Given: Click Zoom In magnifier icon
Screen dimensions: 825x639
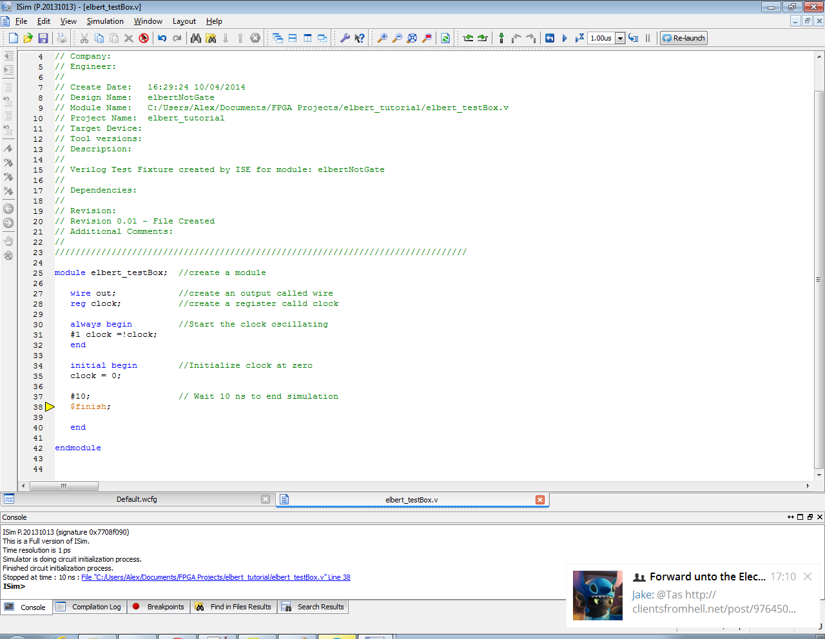Looking at the screenshot, I should 382,38.
